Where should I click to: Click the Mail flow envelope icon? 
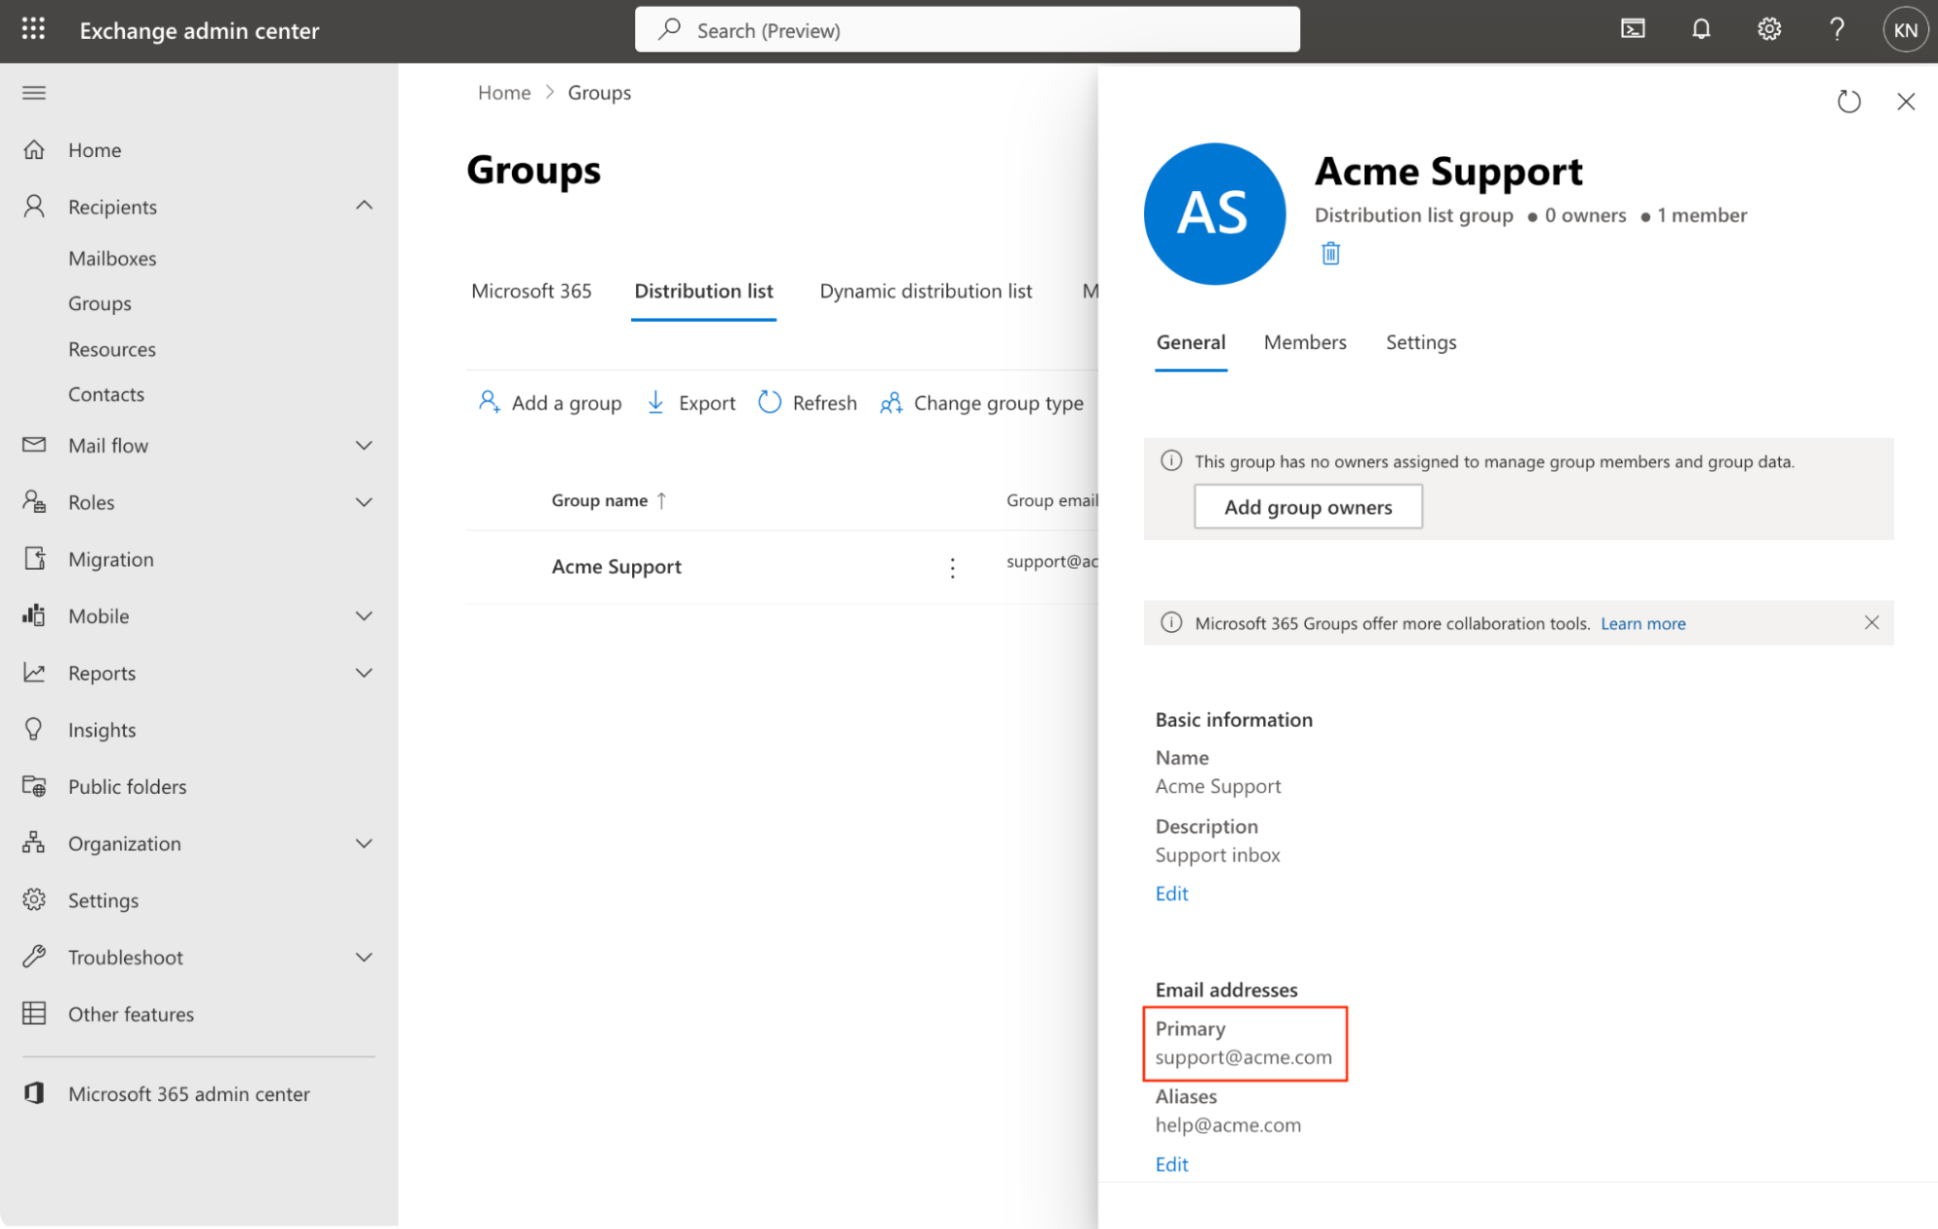(34, 444)
